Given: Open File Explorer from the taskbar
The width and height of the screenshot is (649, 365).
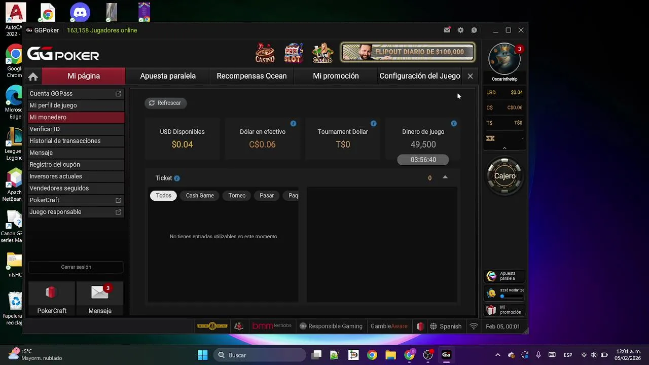Looking at the screenshot, I should (390, 355).
